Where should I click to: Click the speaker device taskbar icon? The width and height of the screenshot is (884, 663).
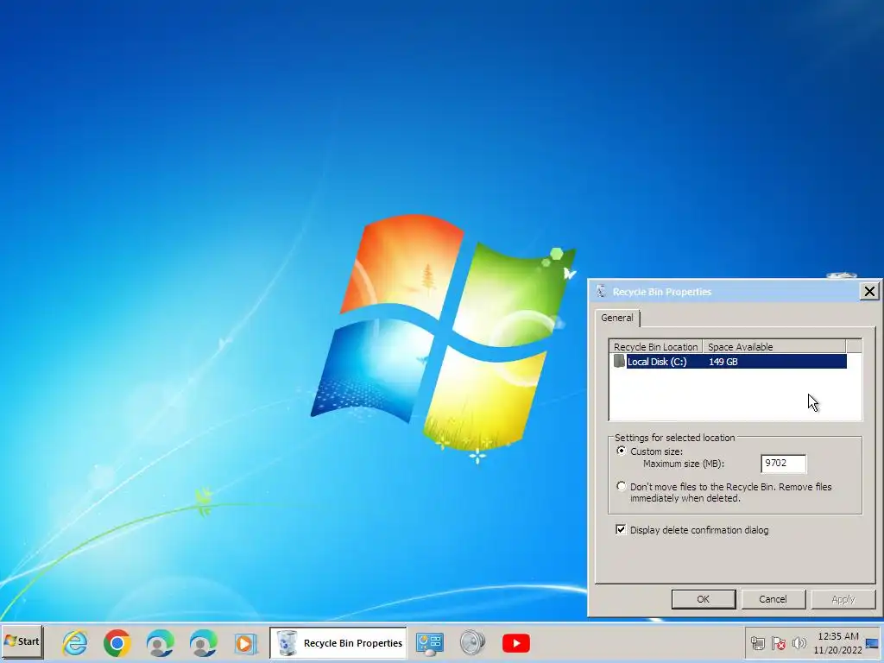tap(472, 642)
